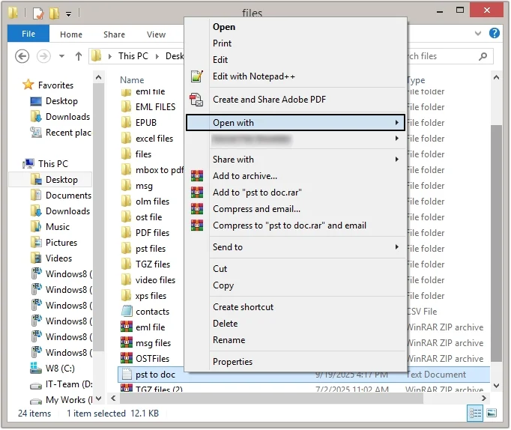This screenshot has height=430, width=511.
Task: Choose Create and Share Adobe PDF
Action: pyautogui.click(x=295, y=100)
